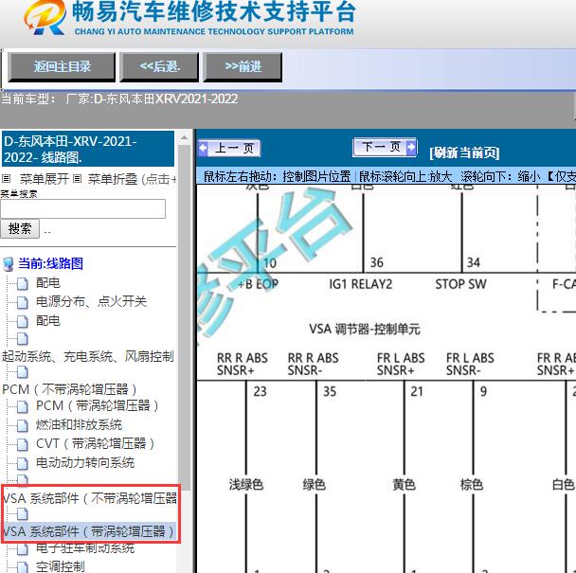Focus the 菜单搜索 input field

[x=83, y=209]
